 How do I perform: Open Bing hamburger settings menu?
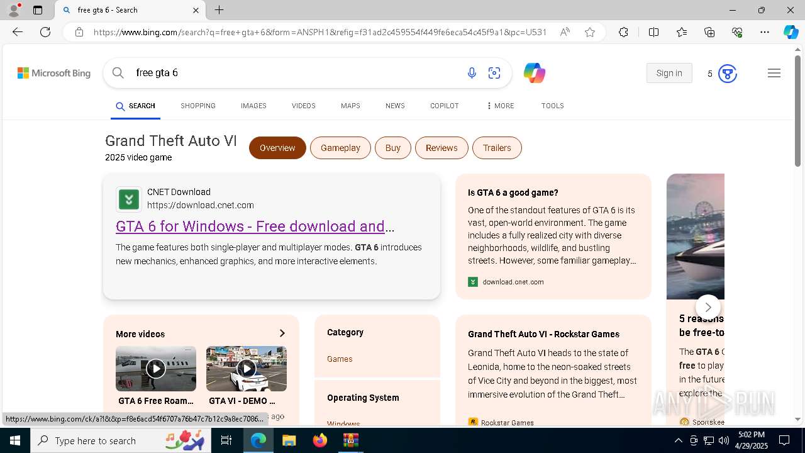[x=774, y=73]
